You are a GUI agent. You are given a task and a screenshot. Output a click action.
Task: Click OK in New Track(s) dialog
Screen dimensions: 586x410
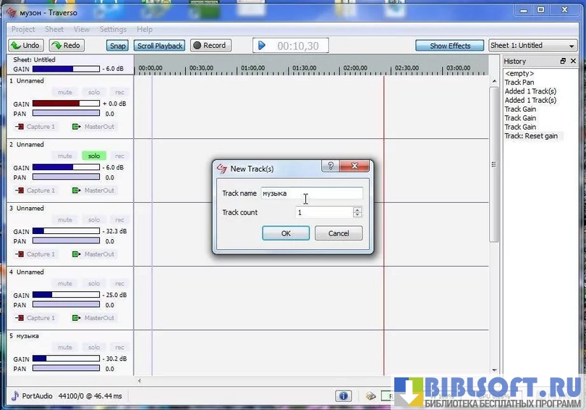(x=286, y=233)
